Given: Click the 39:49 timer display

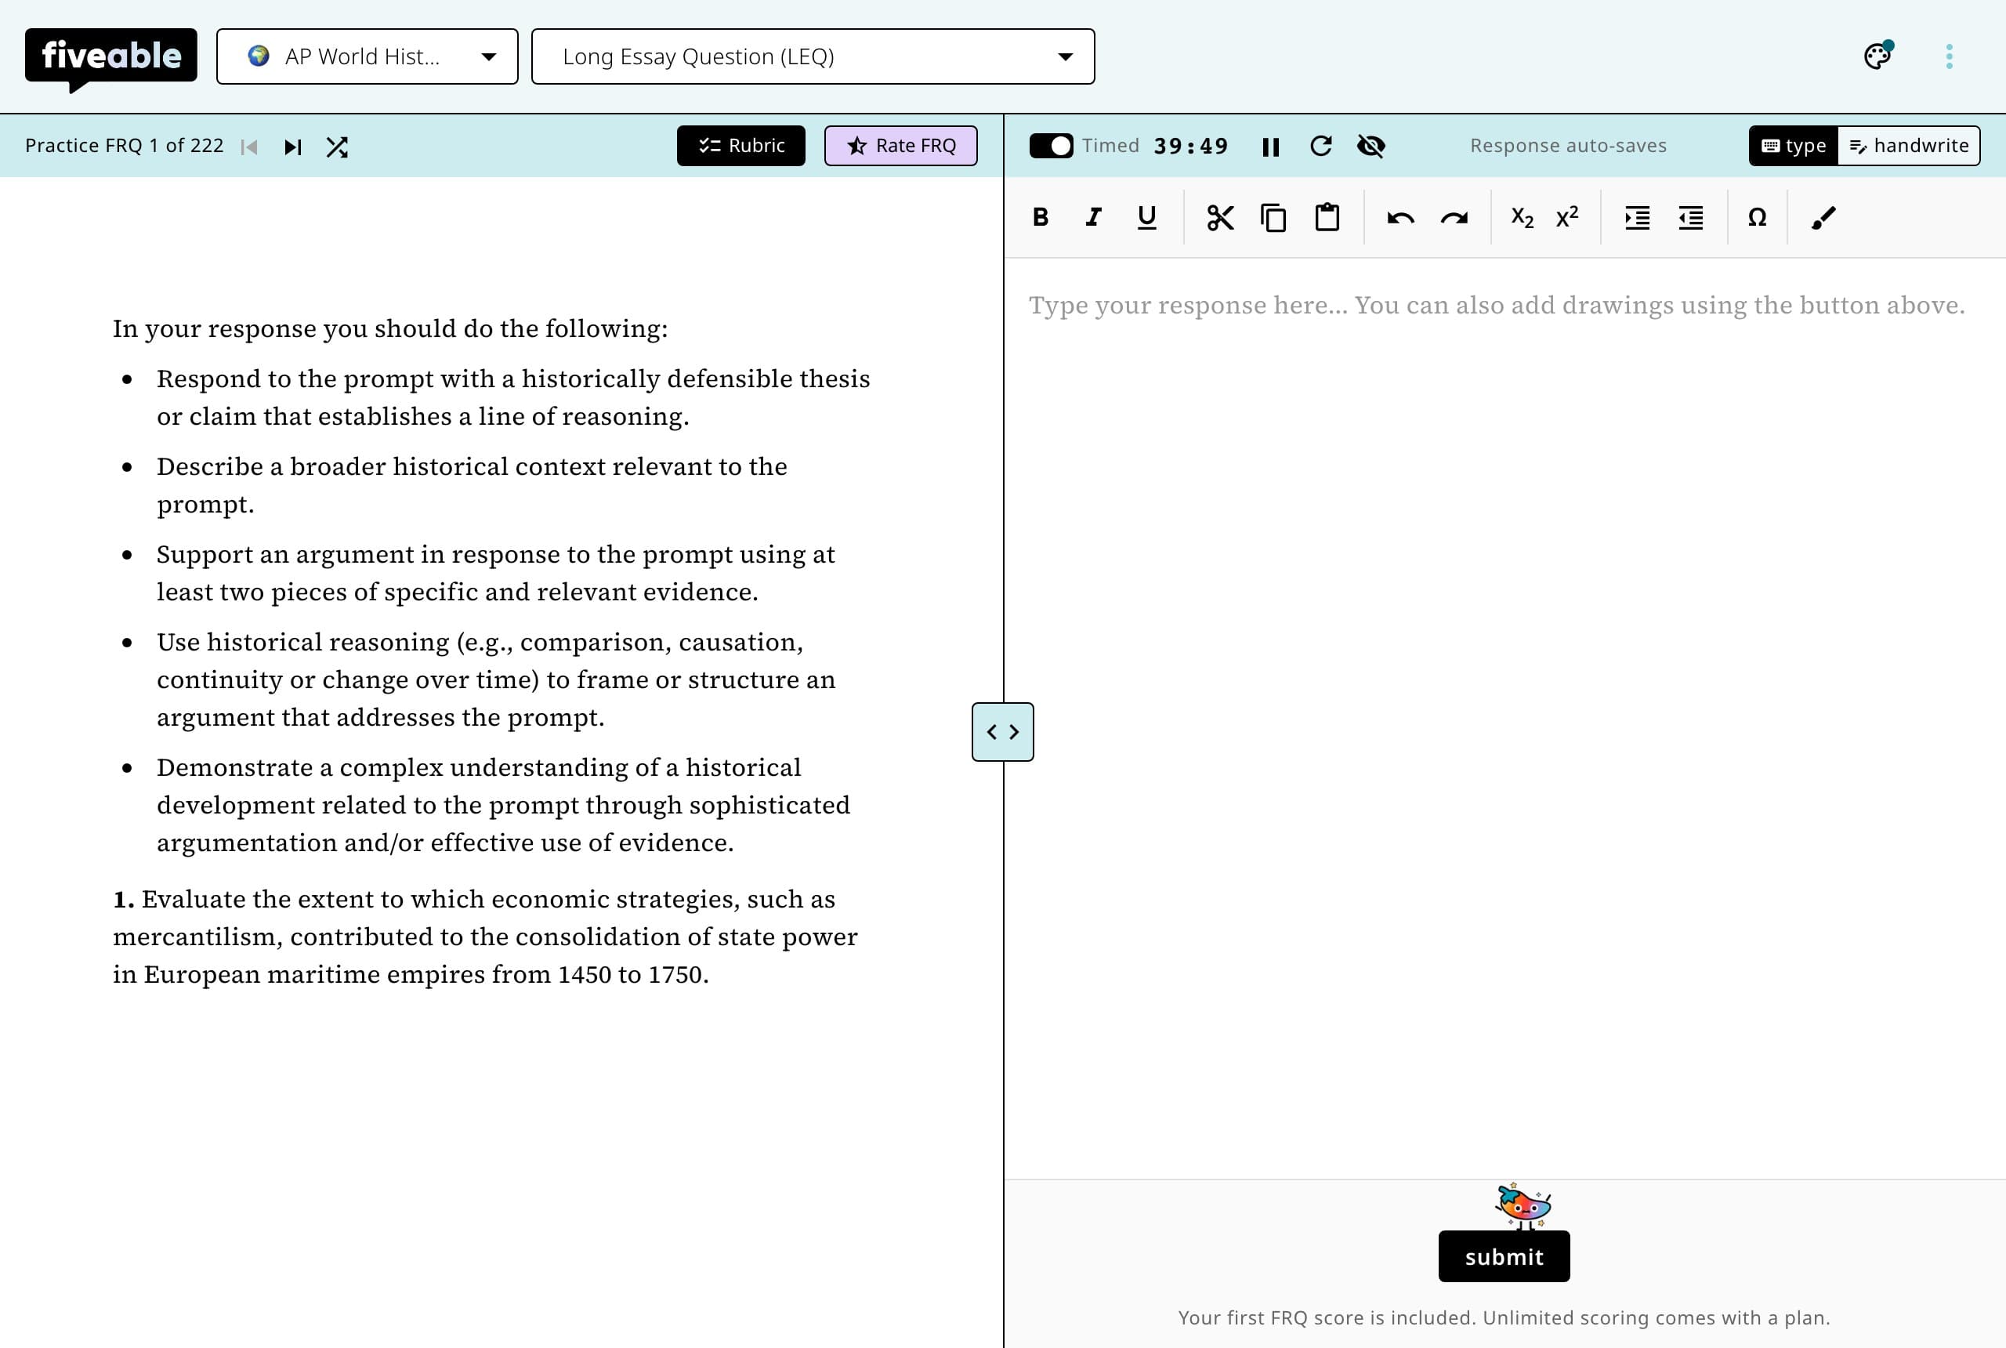Looking at the screenshot, I should [1191, 146].
